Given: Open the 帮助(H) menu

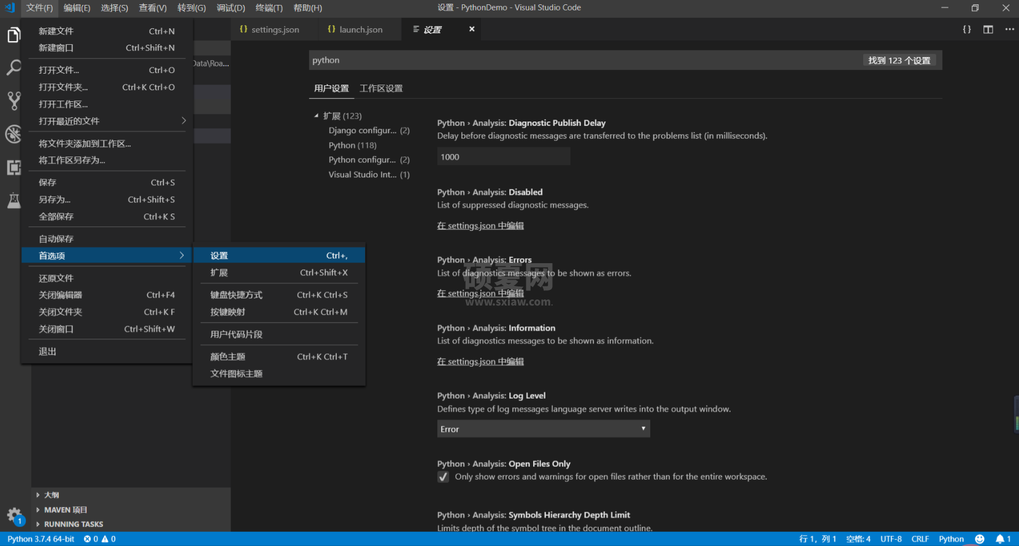Looking at the screenshot, I should click(308, 8).
